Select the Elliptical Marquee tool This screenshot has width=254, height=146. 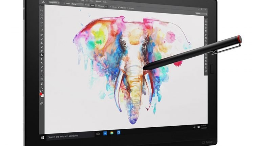coord(42,15)
